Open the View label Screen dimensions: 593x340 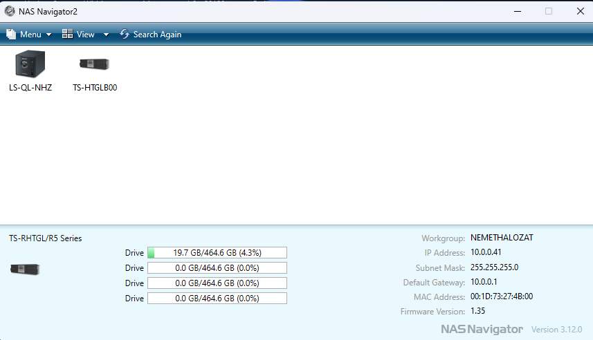(86, 35)
